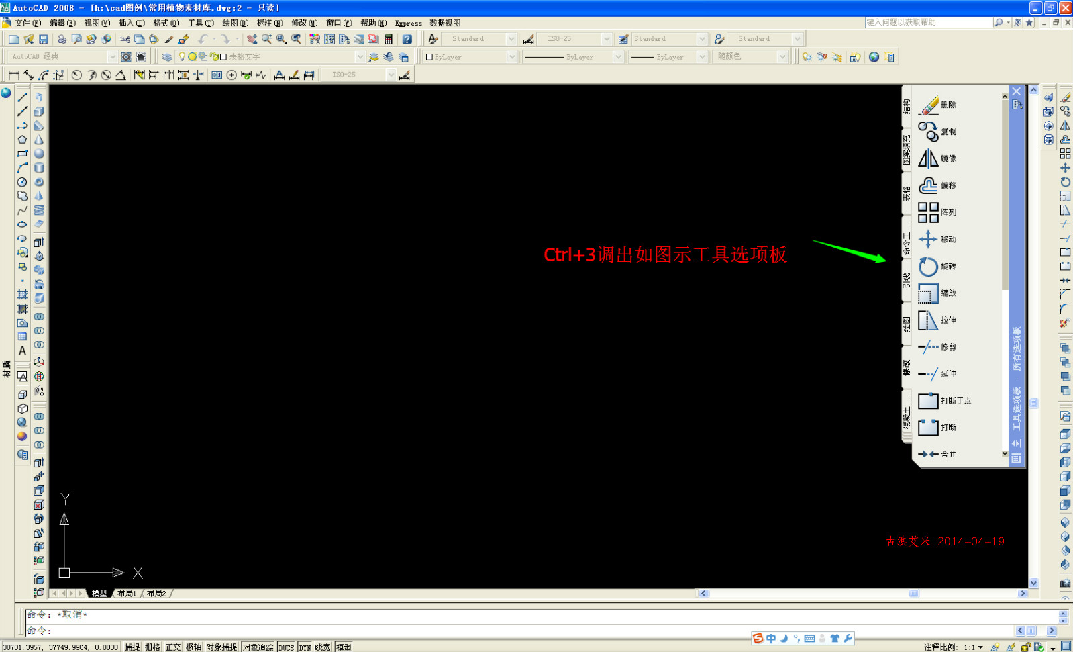Click the help search input field
The height and width of the screenshot is (652, 1073).
click(x=928, y=22)
